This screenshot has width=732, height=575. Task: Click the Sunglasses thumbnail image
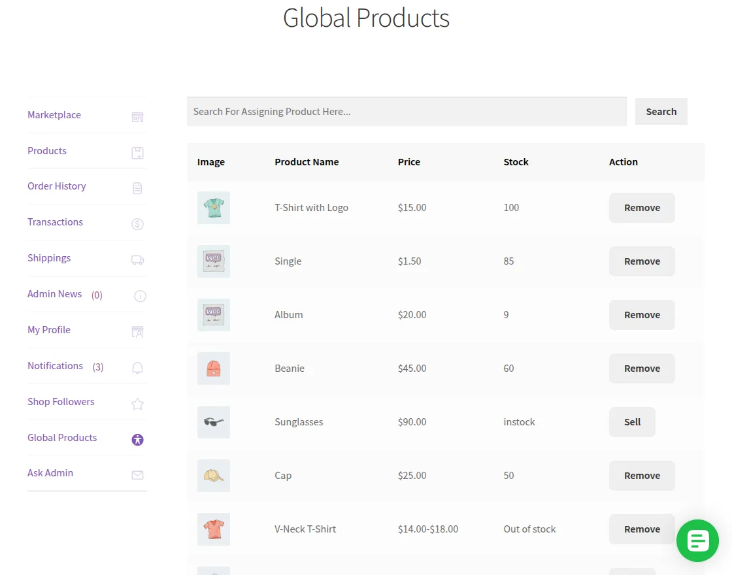(213, 422)
